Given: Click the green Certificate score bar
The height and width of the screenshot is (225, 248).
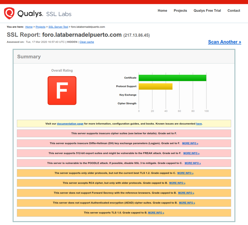Looking at the screenshot, I should point(173,78).
